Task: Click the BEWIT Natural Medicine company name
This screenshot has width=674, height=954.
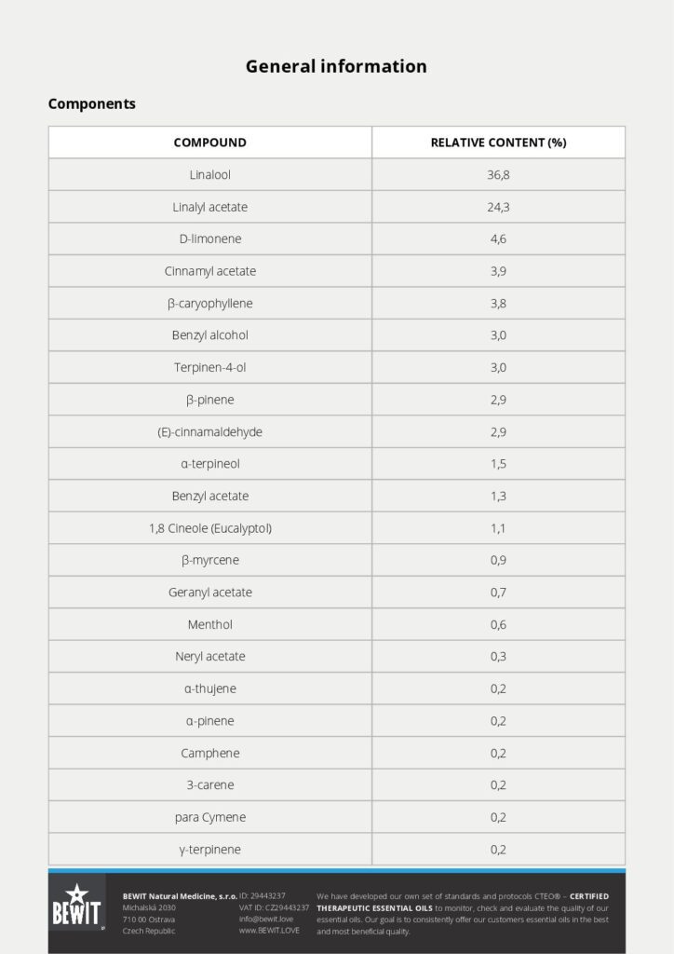Action: tap(180, 895)
